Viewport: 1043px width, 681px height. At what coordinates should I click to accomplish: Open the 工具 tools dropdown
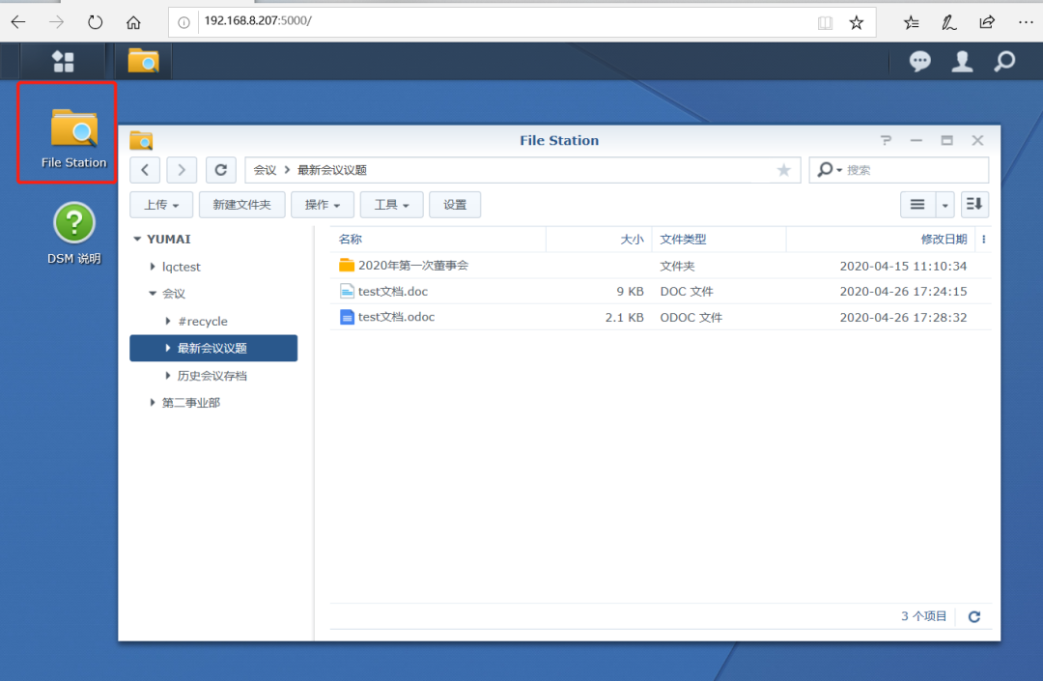(x=392, y=205)
